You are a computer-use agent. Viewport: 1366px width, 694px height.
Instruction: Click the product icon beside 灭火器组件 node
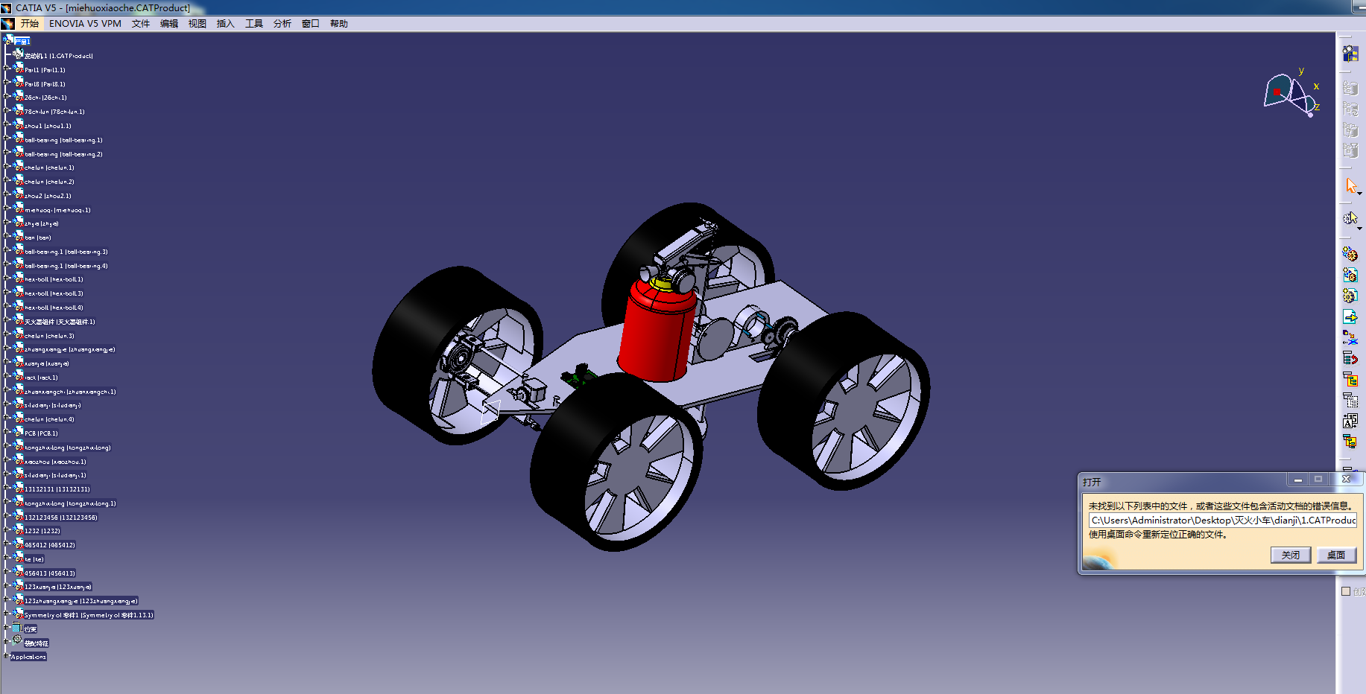18,320
